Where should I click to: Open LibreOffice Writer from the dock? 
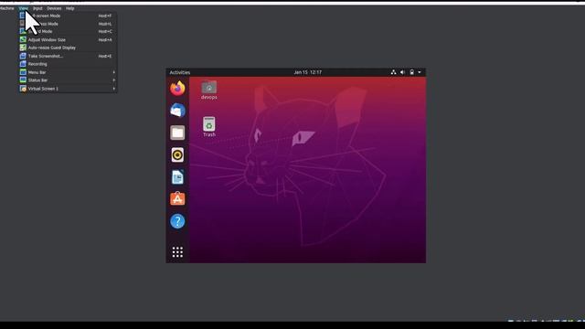click(x=177, y=177)
